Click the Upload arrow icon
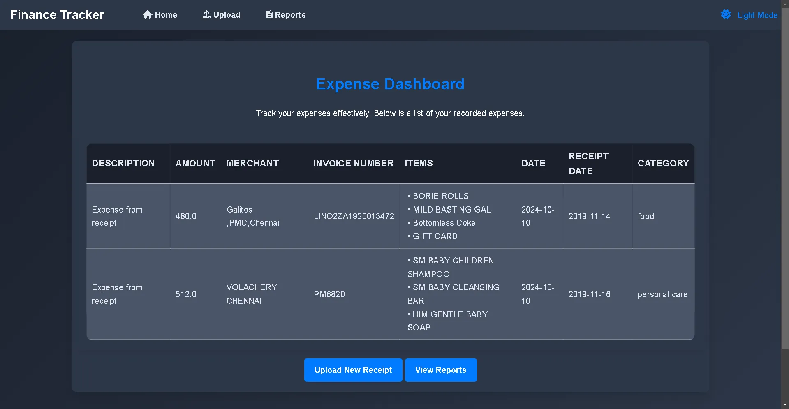The height and width of the screenshot is (409, 789). 206,15
